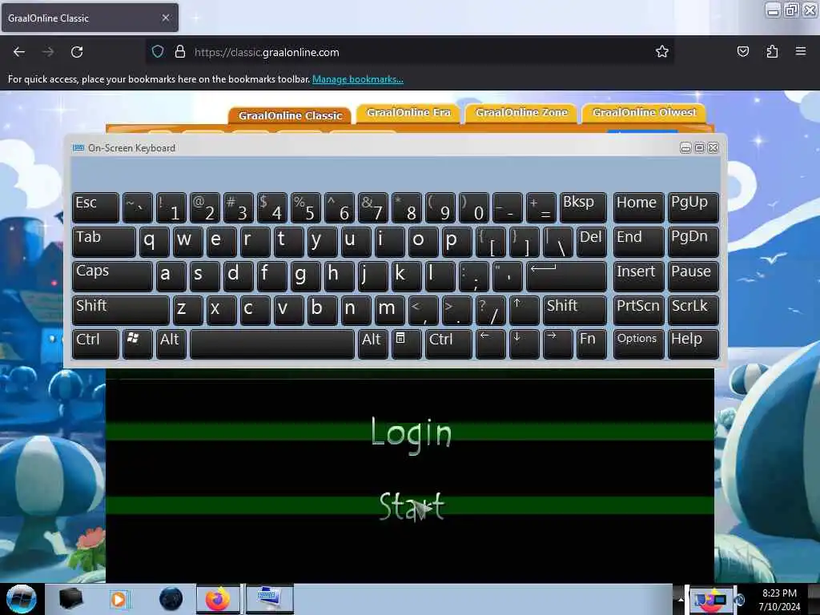The height and width of the screenshot is (615, 820).
Task: Switch to the GraalOnline Zone tab
Action: pyautogui.click(x=521, y=112)
